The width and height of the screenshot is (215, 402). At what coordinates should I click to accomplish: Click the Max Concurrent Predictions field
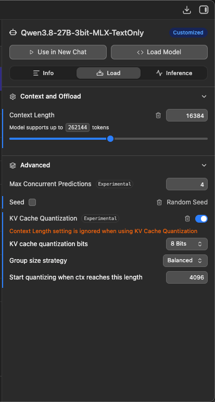coord(187,184)
